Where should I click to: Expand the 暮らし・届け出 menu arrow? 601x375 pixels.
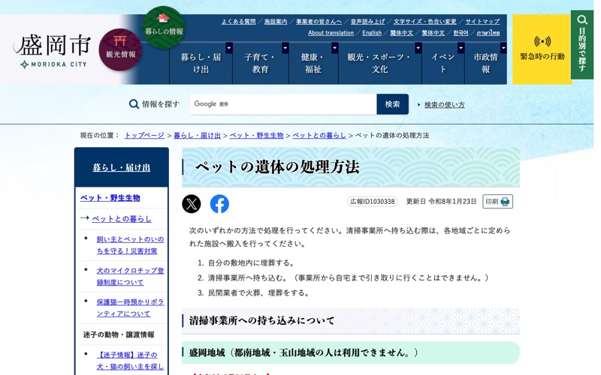[229, 48]
